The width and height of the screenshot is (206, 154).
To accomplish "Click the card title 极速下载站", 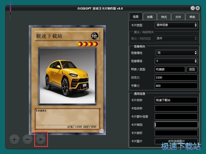I will 49,36.
